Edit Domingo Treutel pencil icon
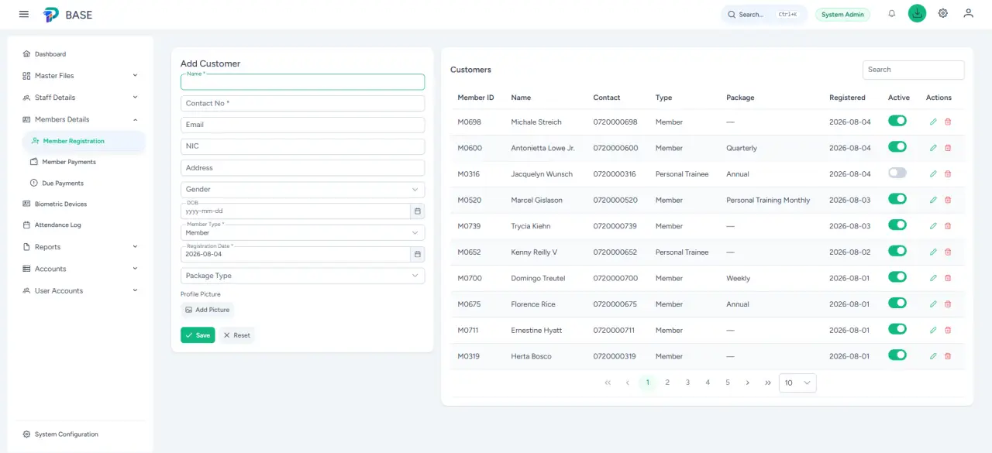The image size is (992, 453). pyautogui.click(x=933, y=278)
